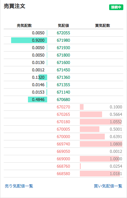Click bid quantity 0.6391
Screen dimensions: 127x198
116,137
